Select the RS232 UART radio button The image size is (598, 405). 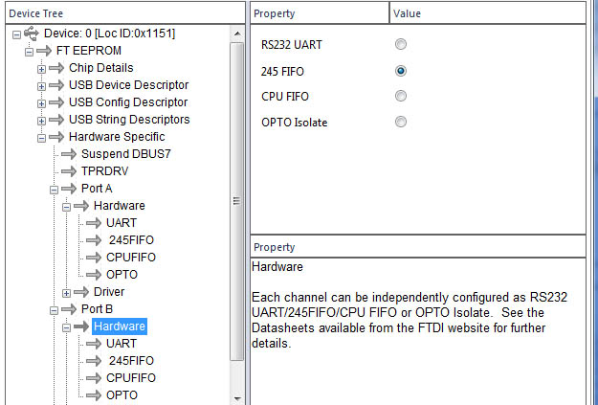401,44
